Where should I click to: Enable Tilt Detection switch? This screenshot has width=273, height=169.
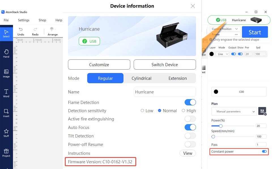pos(190,136)
